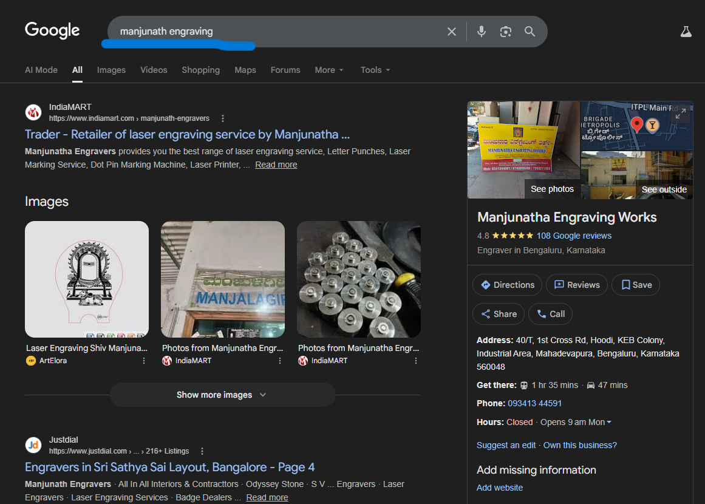
Task: Click the search input field
Action: pyautogui.click(x=273, y=32)
